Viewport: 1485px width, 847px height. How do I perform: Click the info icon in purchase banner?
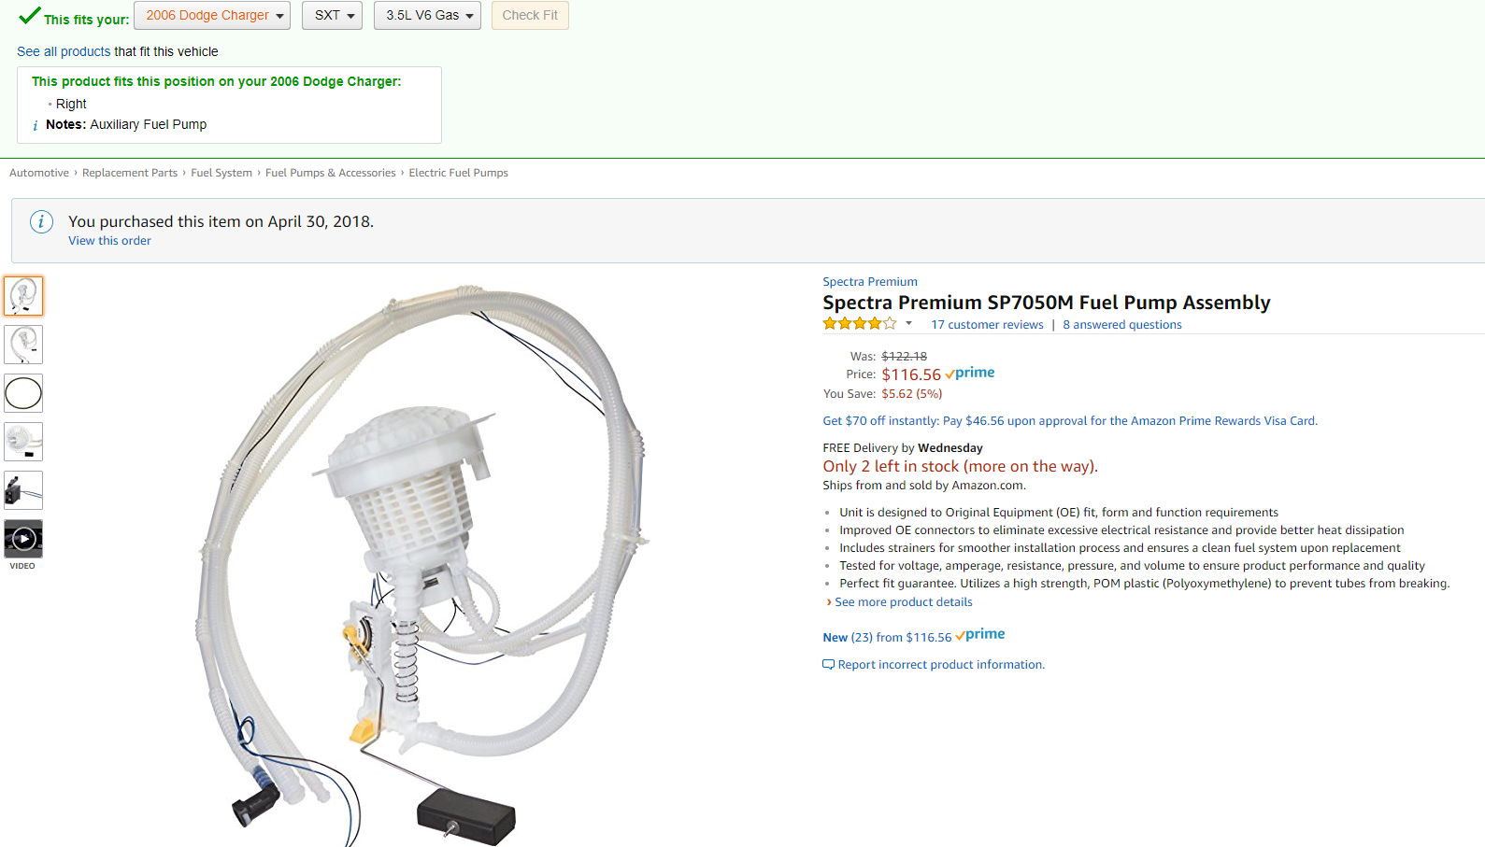click(x=41, y=221)
